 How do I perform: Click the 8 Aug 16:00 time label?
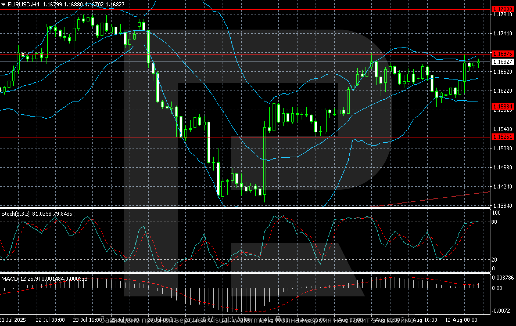[423, 320]
